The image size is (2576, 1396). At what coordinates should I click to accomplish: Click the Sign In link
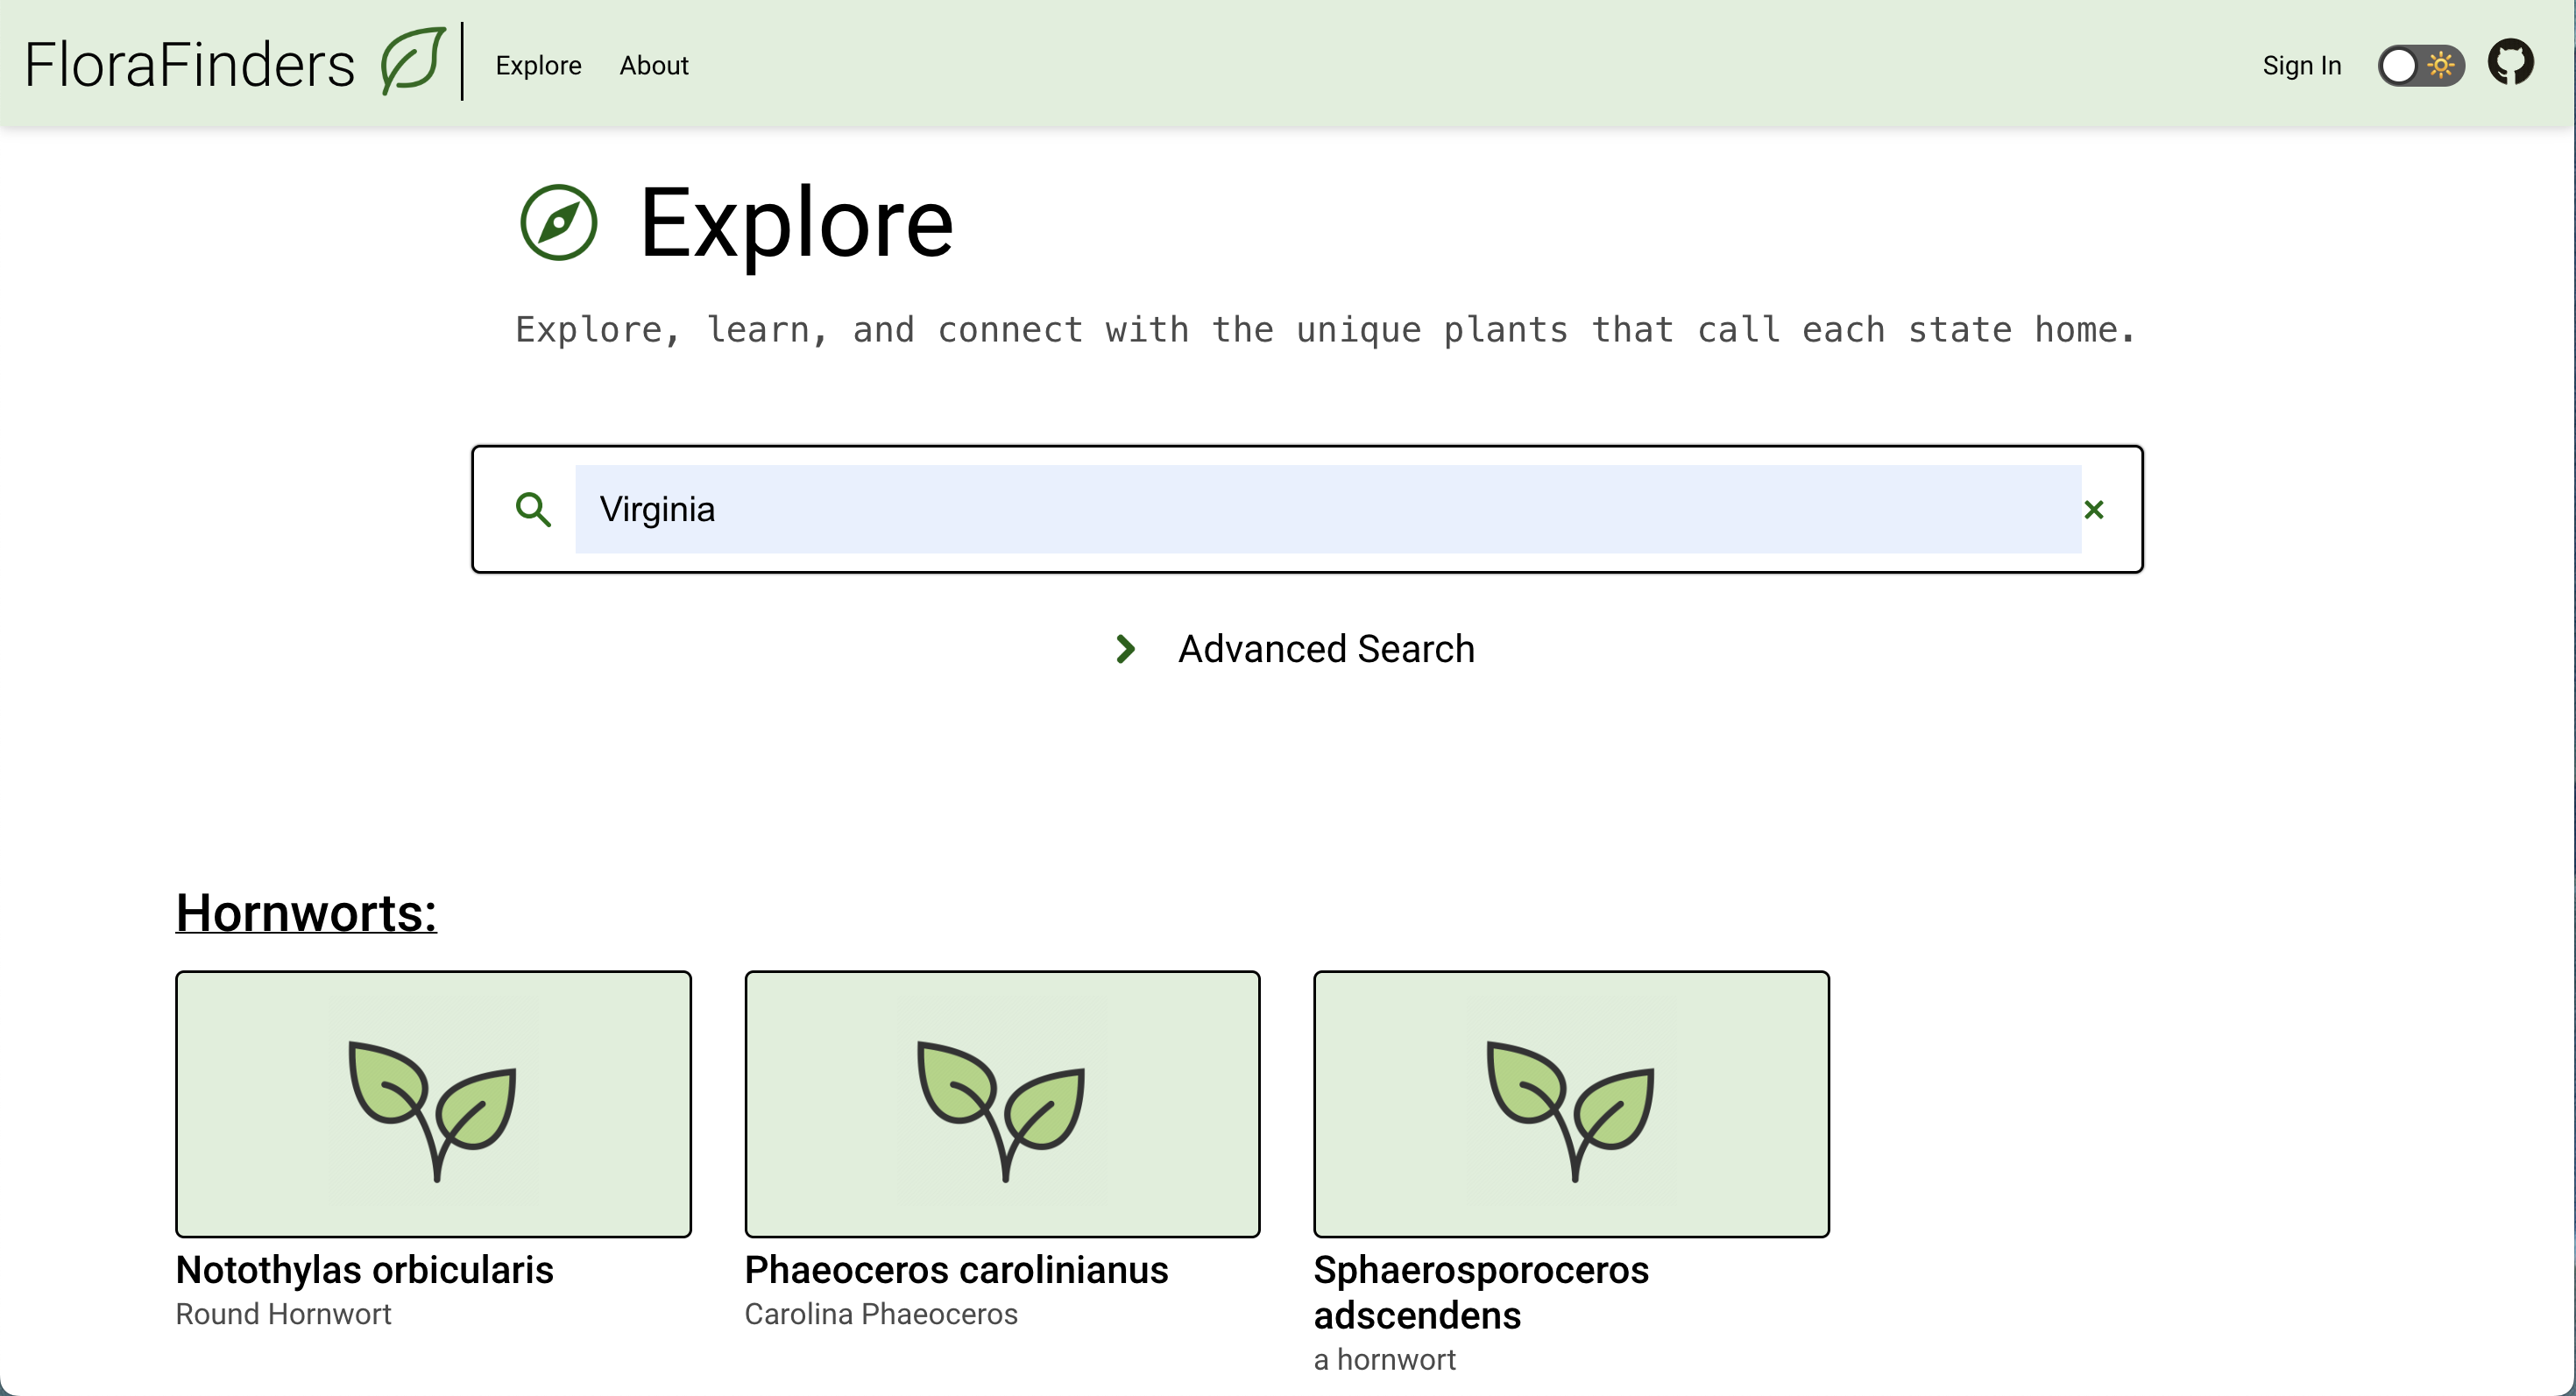point(2301,66)
